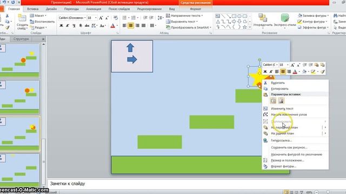Click the Создать слайд icon

(22, 18)
